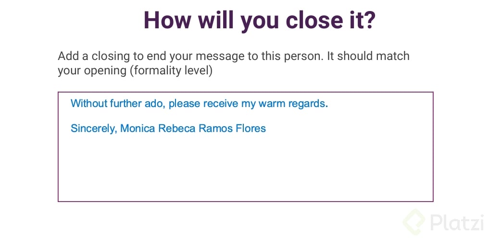This screenshot has width=489, height=238.
Task: Click the name "Monica" in the signature
Action: (x=138, y=128)
